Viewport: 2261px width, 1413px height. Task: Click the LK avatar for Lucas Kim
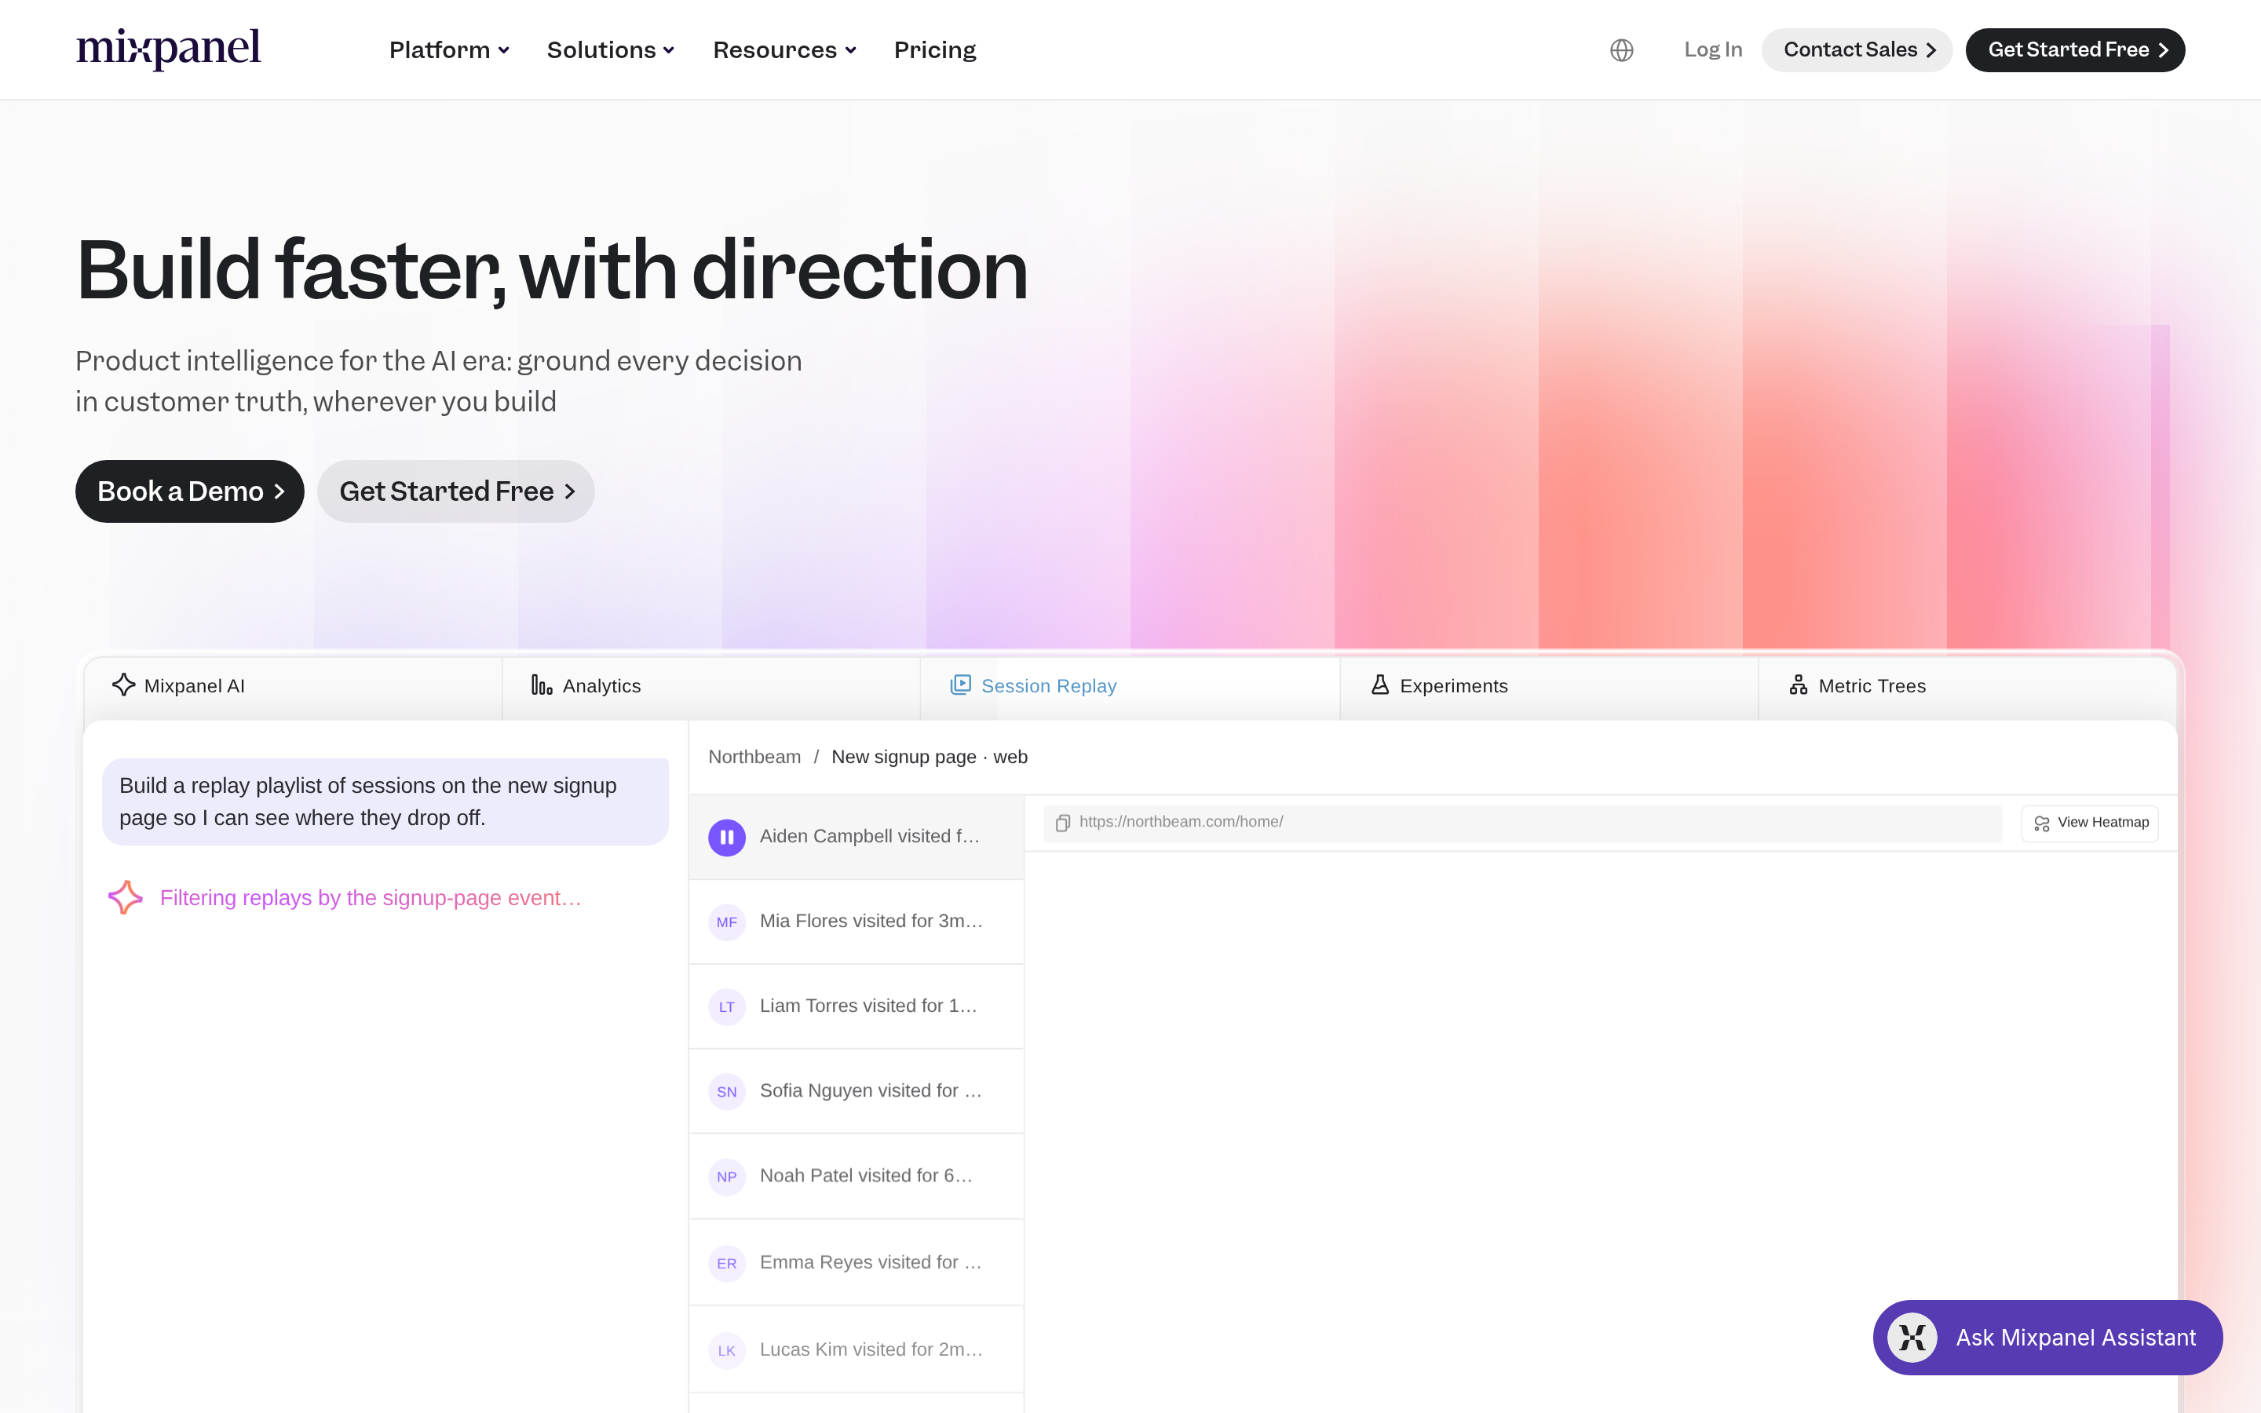point(726,1350)
